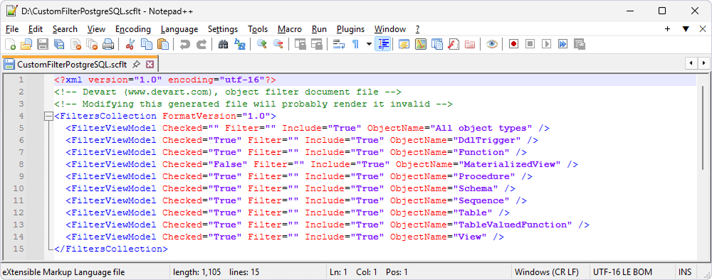Redo the action via toolbar arrow

tap(201, 44)
